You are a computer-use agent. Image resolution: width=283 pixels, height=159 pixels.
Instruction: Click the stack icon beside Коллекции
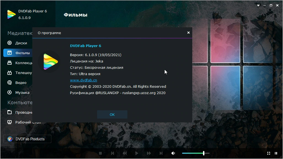click(9, 63)
